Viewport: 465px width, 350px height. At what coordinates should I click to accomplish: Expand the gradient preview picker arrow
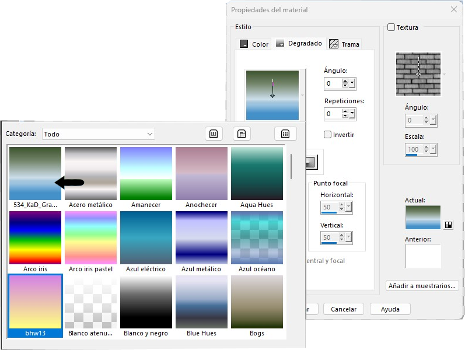point(302,95)
